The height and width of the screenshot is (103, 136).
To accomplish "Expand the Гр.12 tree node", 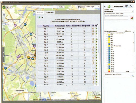I will pyautogui.click(x=107, y=55).
